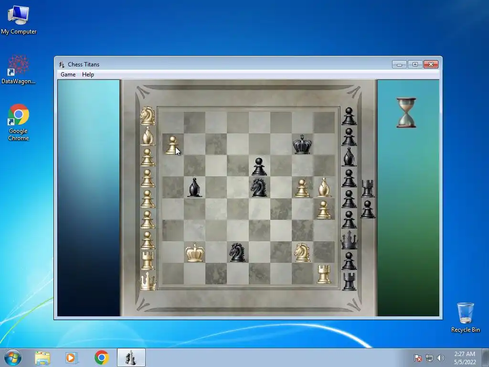Click the Show Desktop strip
489x367 pixels.
click(486, 357)
